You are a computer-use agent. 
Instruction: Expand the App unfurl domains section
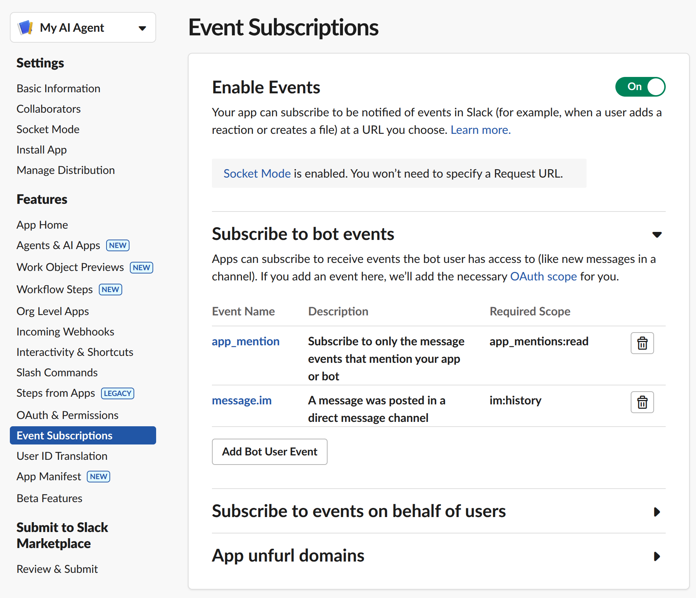coord(657,556)
